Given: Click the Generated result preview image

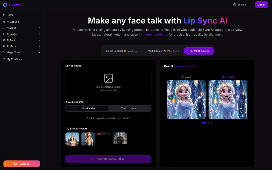Looking at the screenshot, I should coord(228,100).
